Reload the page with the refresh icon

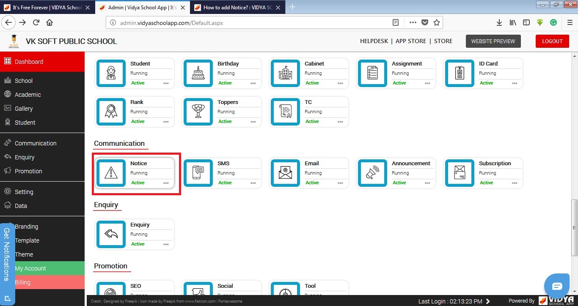pos(36,22)
